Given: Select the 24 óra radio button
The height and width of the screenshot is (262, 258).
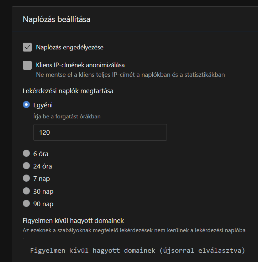Looking at the screenshot, I should point(26,166).
